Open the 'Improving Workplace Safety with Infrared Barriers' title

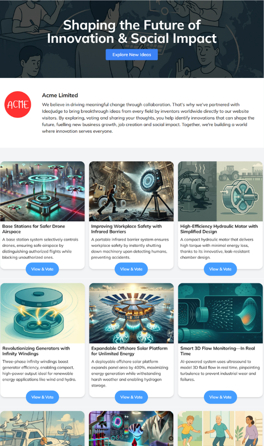pos(126,229)
